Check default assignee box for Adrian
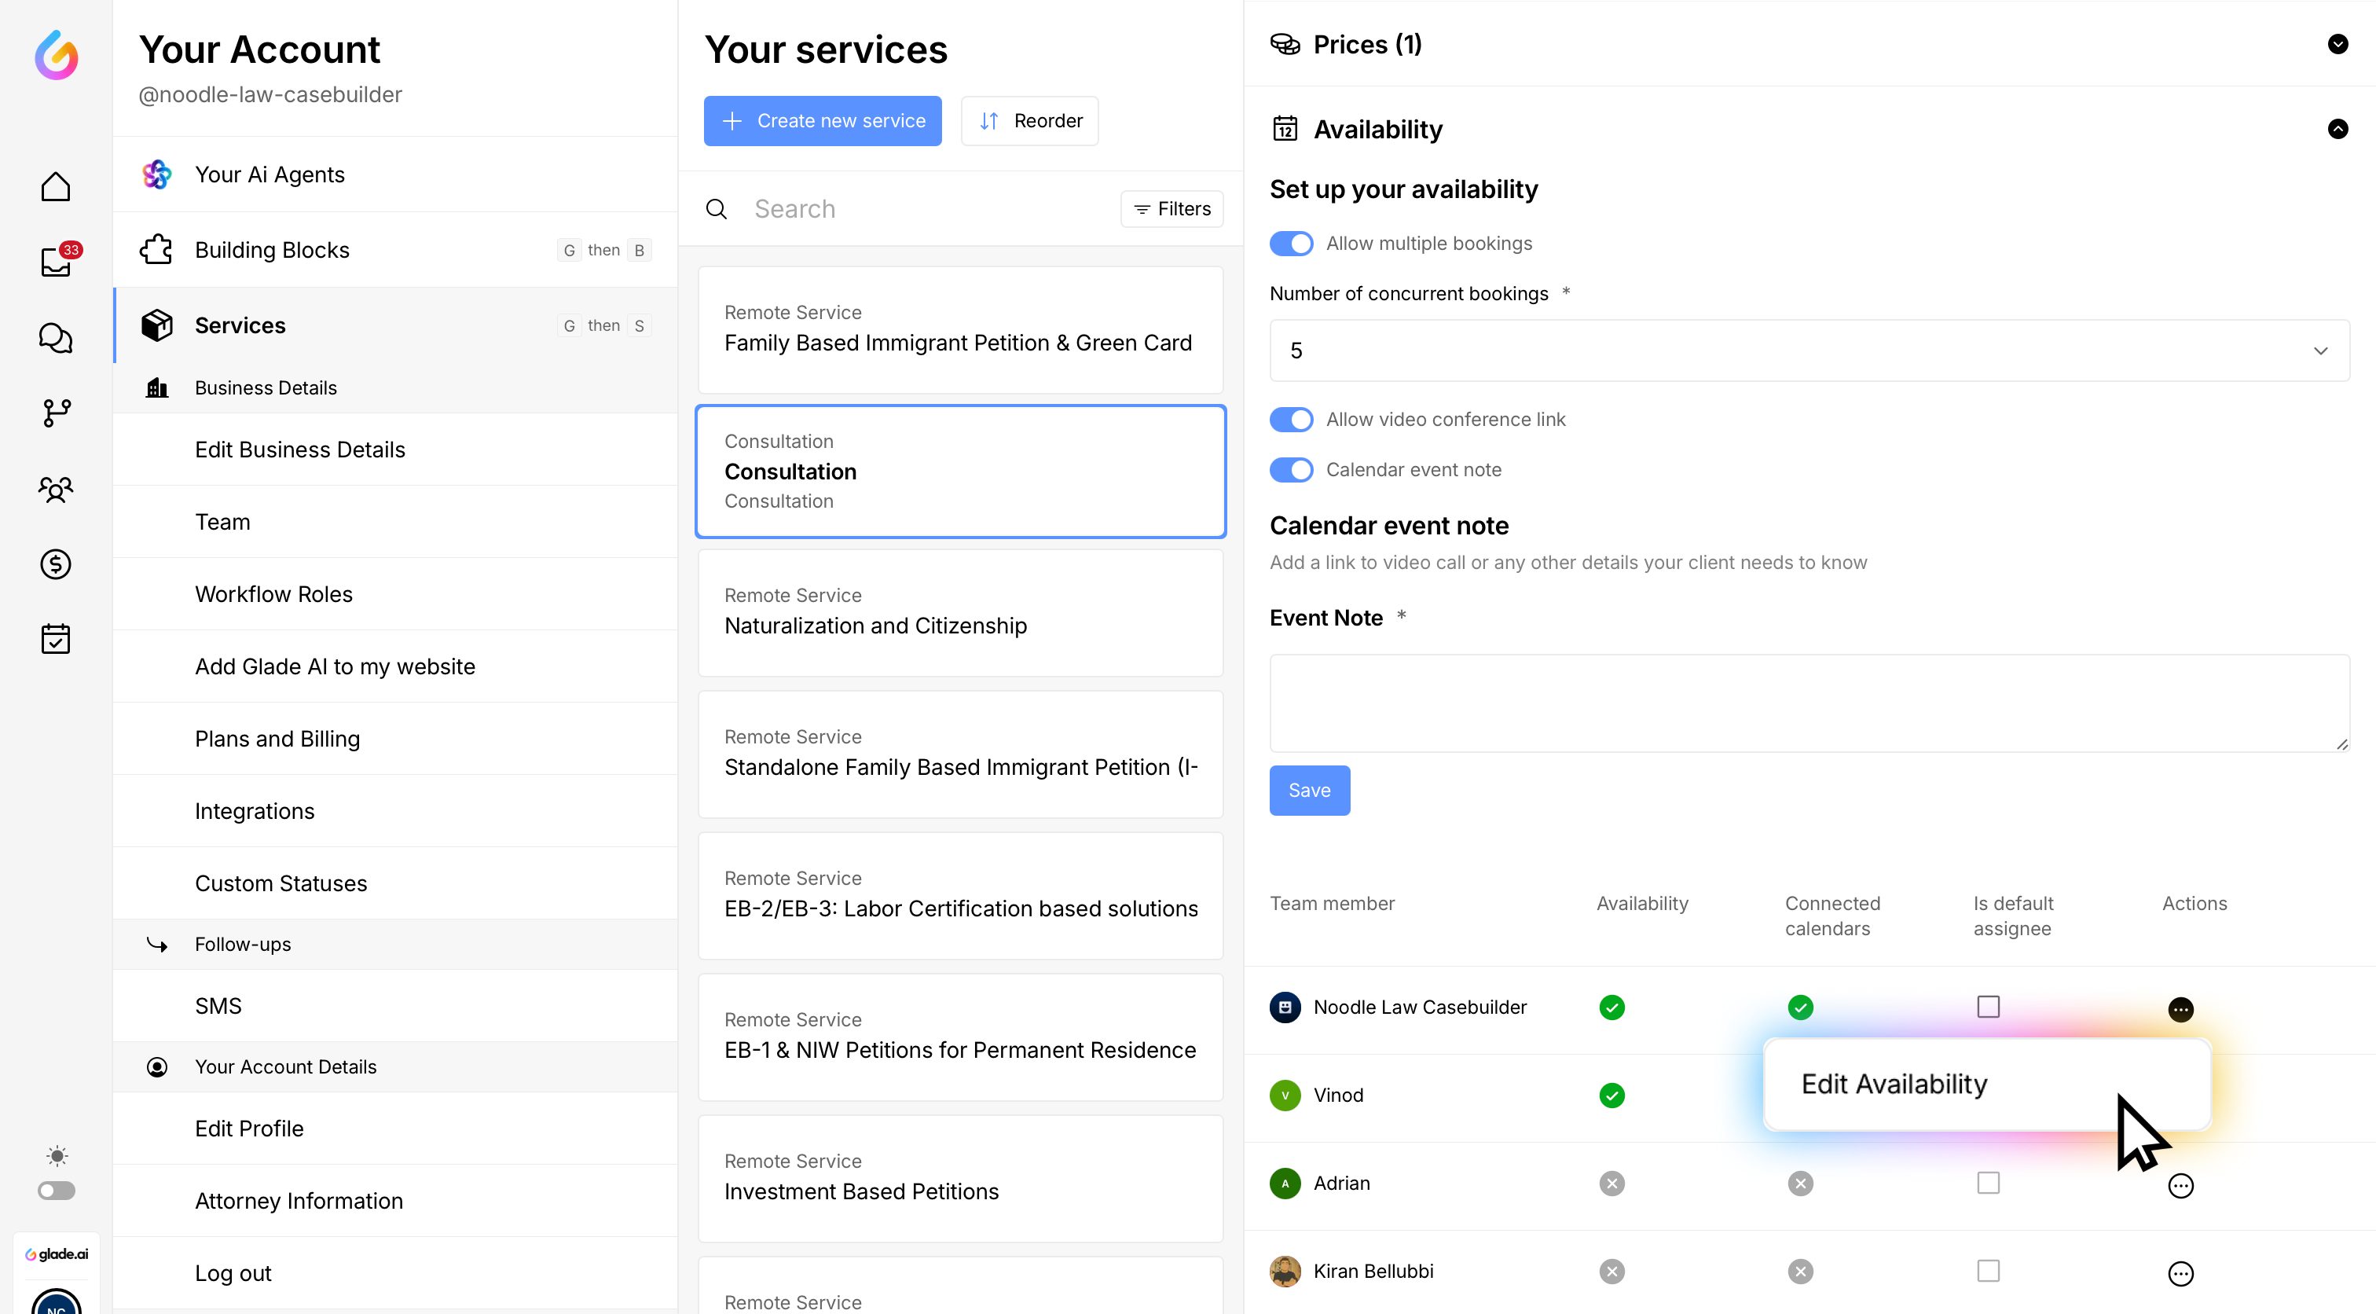2376x1314 pixels. click(x=1988, y=1183)
